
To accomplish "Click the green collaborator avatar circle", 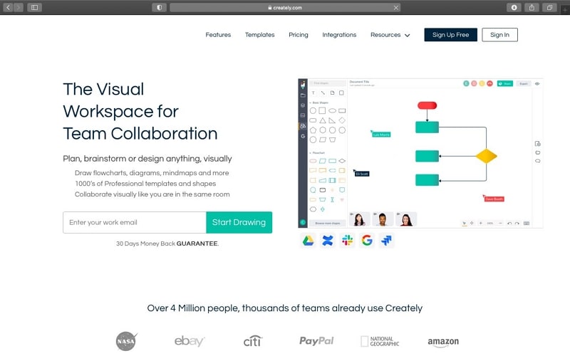I will 466,83.
